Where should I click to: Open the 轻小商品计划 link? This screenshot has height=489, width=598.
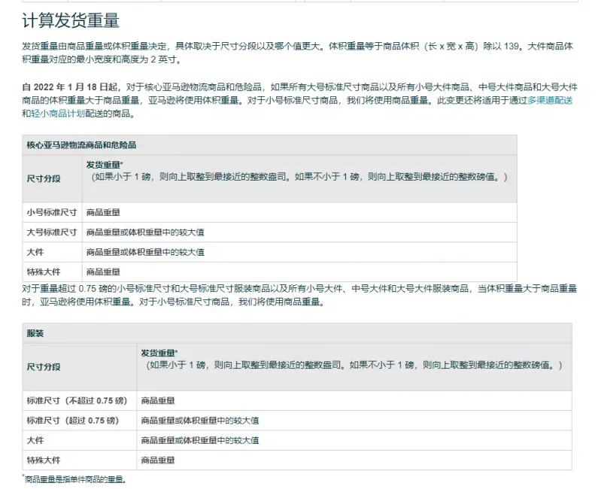point(58,114)
